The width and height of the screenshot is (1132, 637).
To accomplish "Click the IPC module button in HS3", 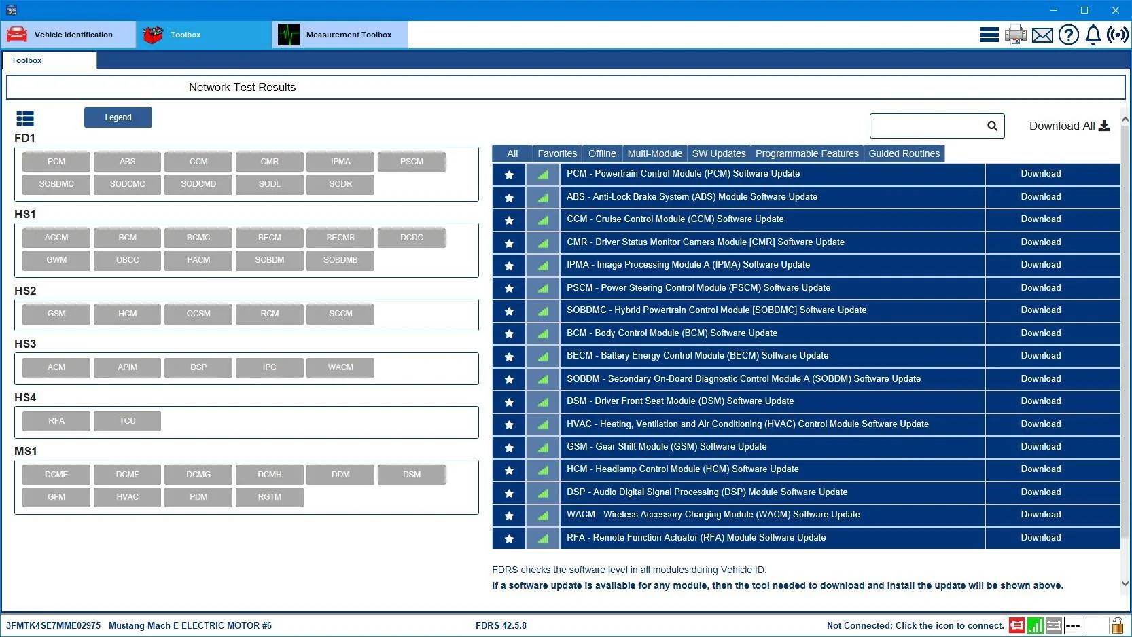I will coord(270,367).
